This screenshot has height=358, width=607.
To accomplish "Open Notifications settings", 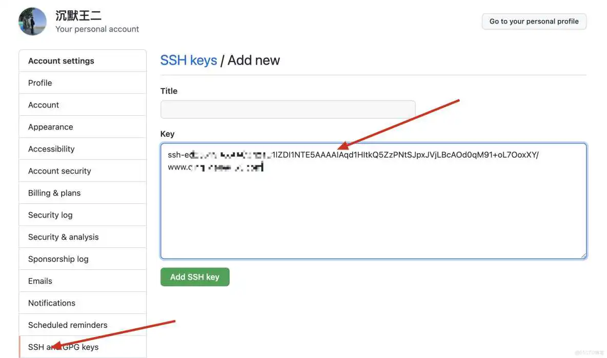I will click(x=51, y=303).
